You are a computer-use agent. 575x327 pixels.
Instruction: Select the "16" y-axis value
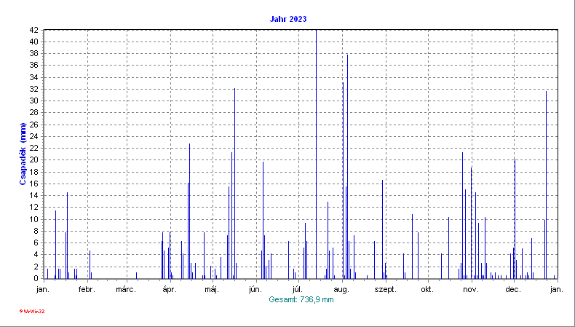point(34,184)
